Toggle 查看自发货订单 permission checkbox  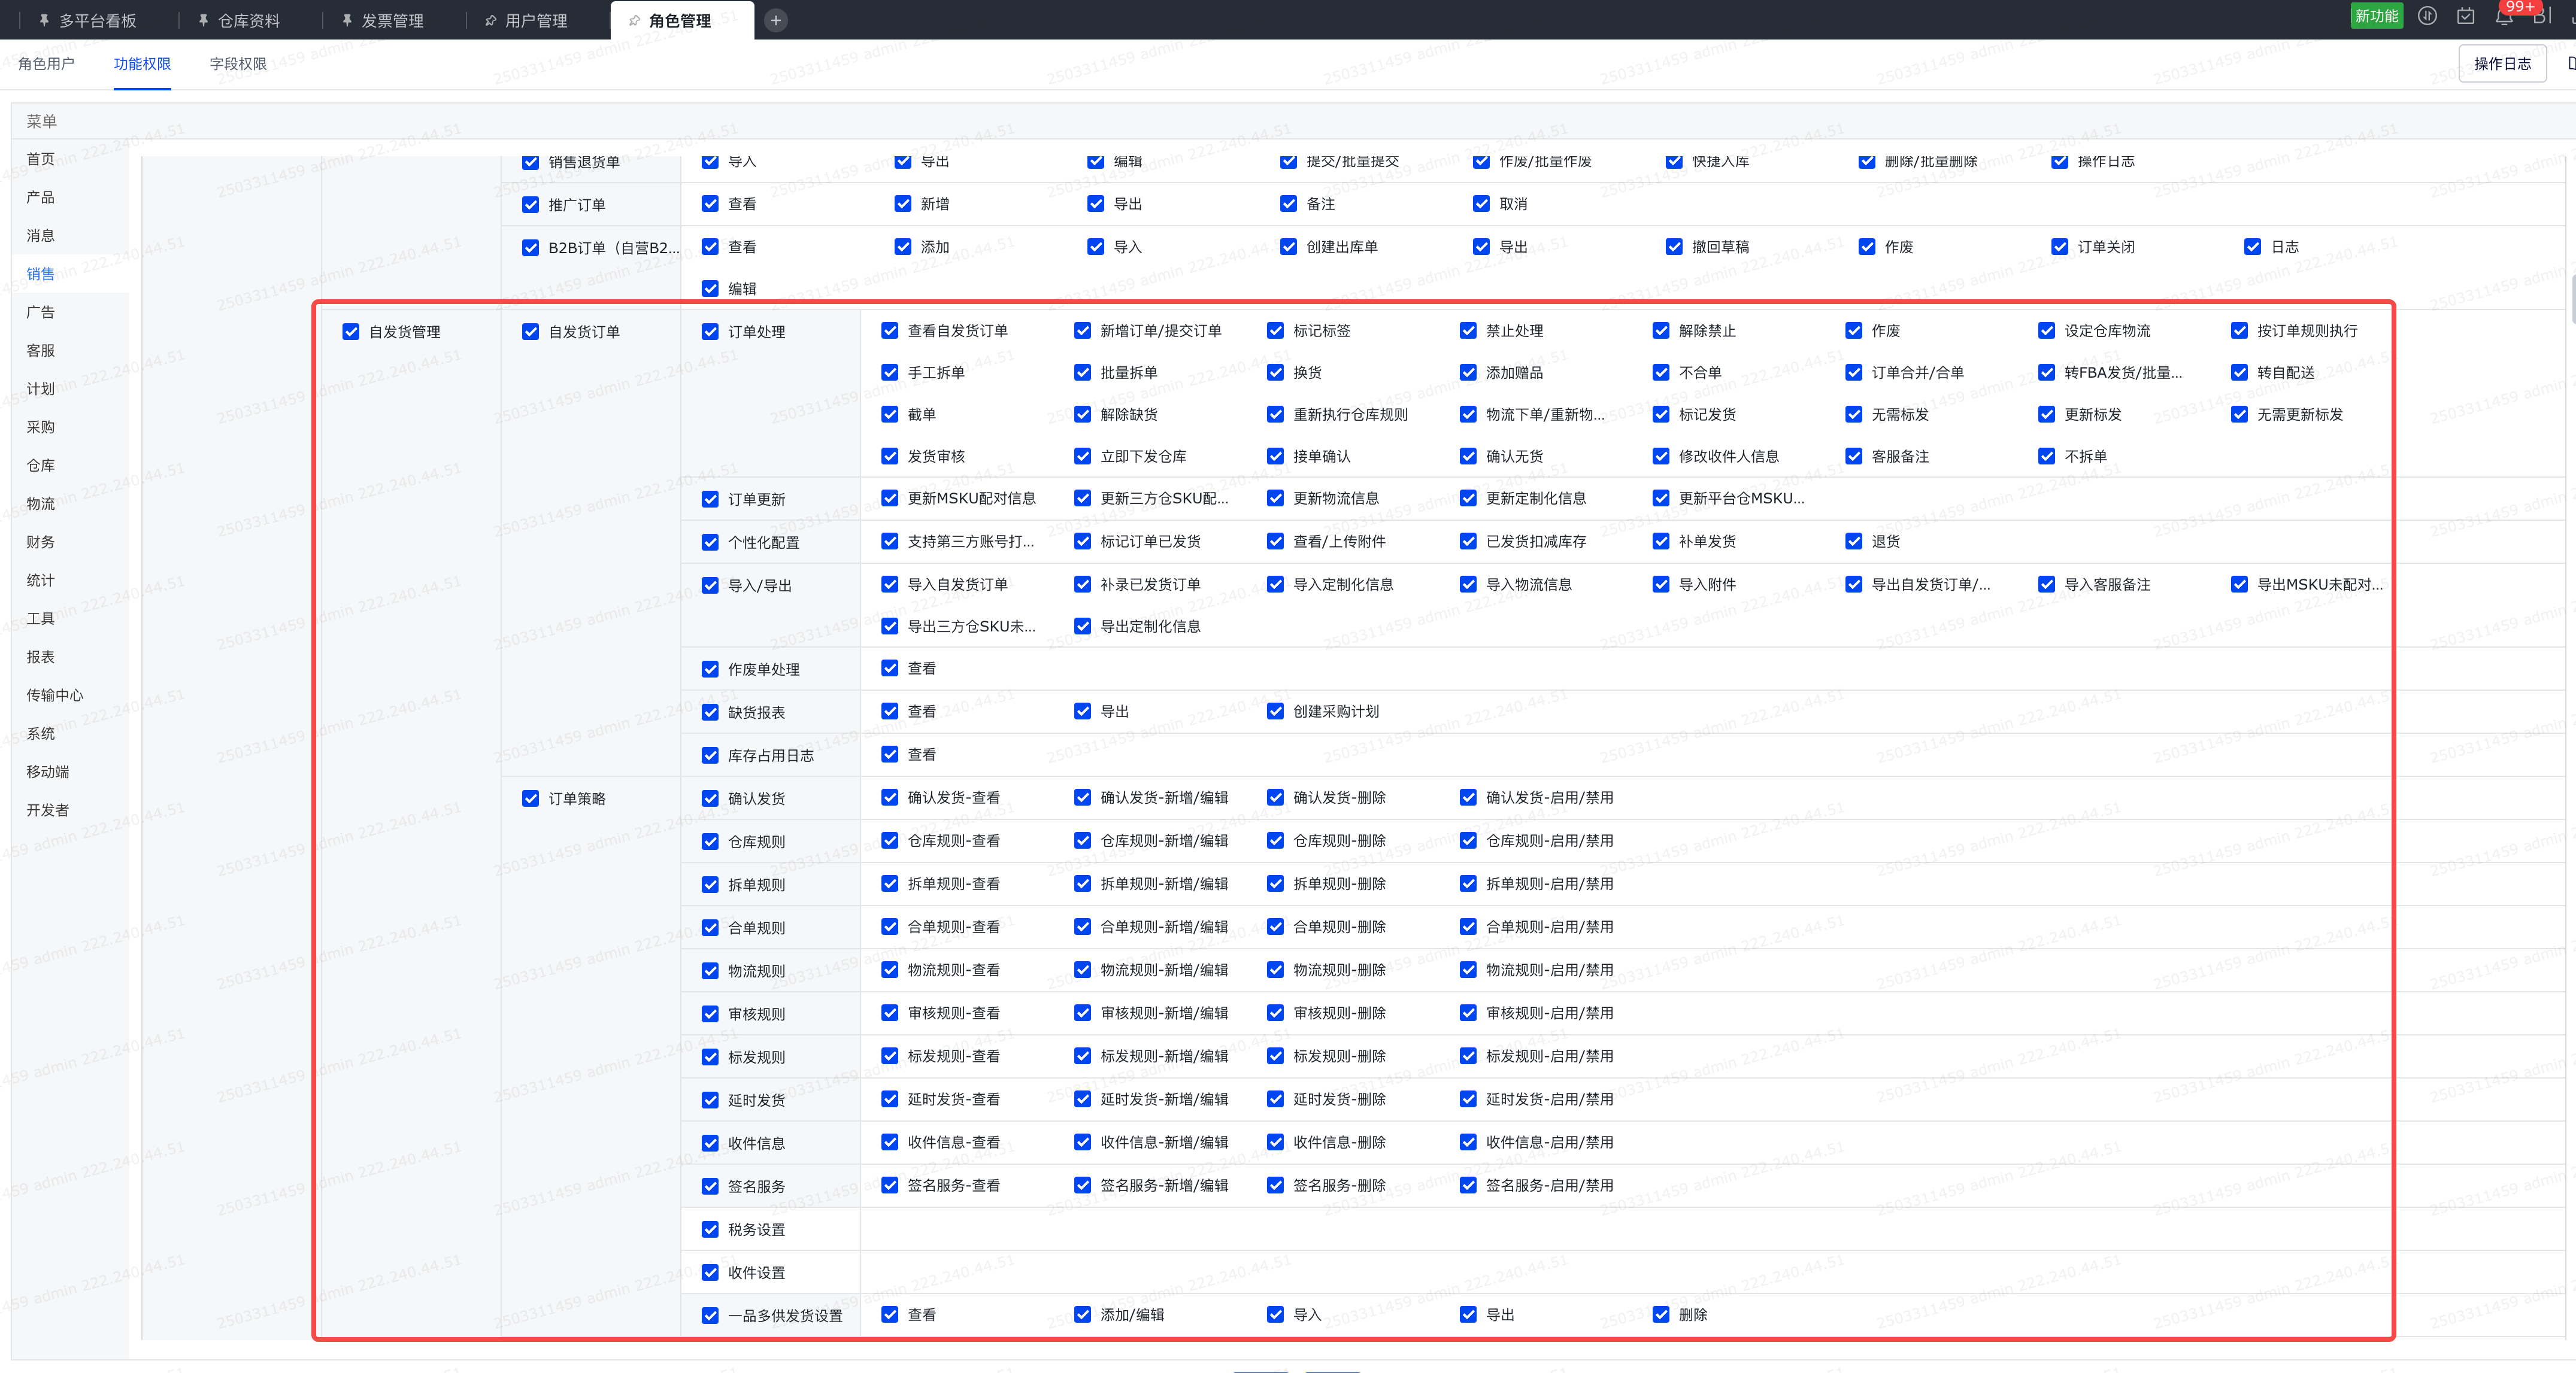[890, 331]
